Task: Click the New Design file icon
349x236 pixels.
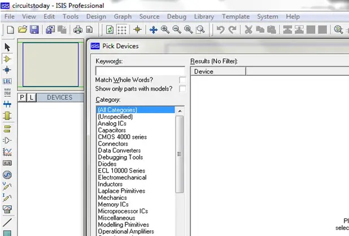Action: click(10, 29)
